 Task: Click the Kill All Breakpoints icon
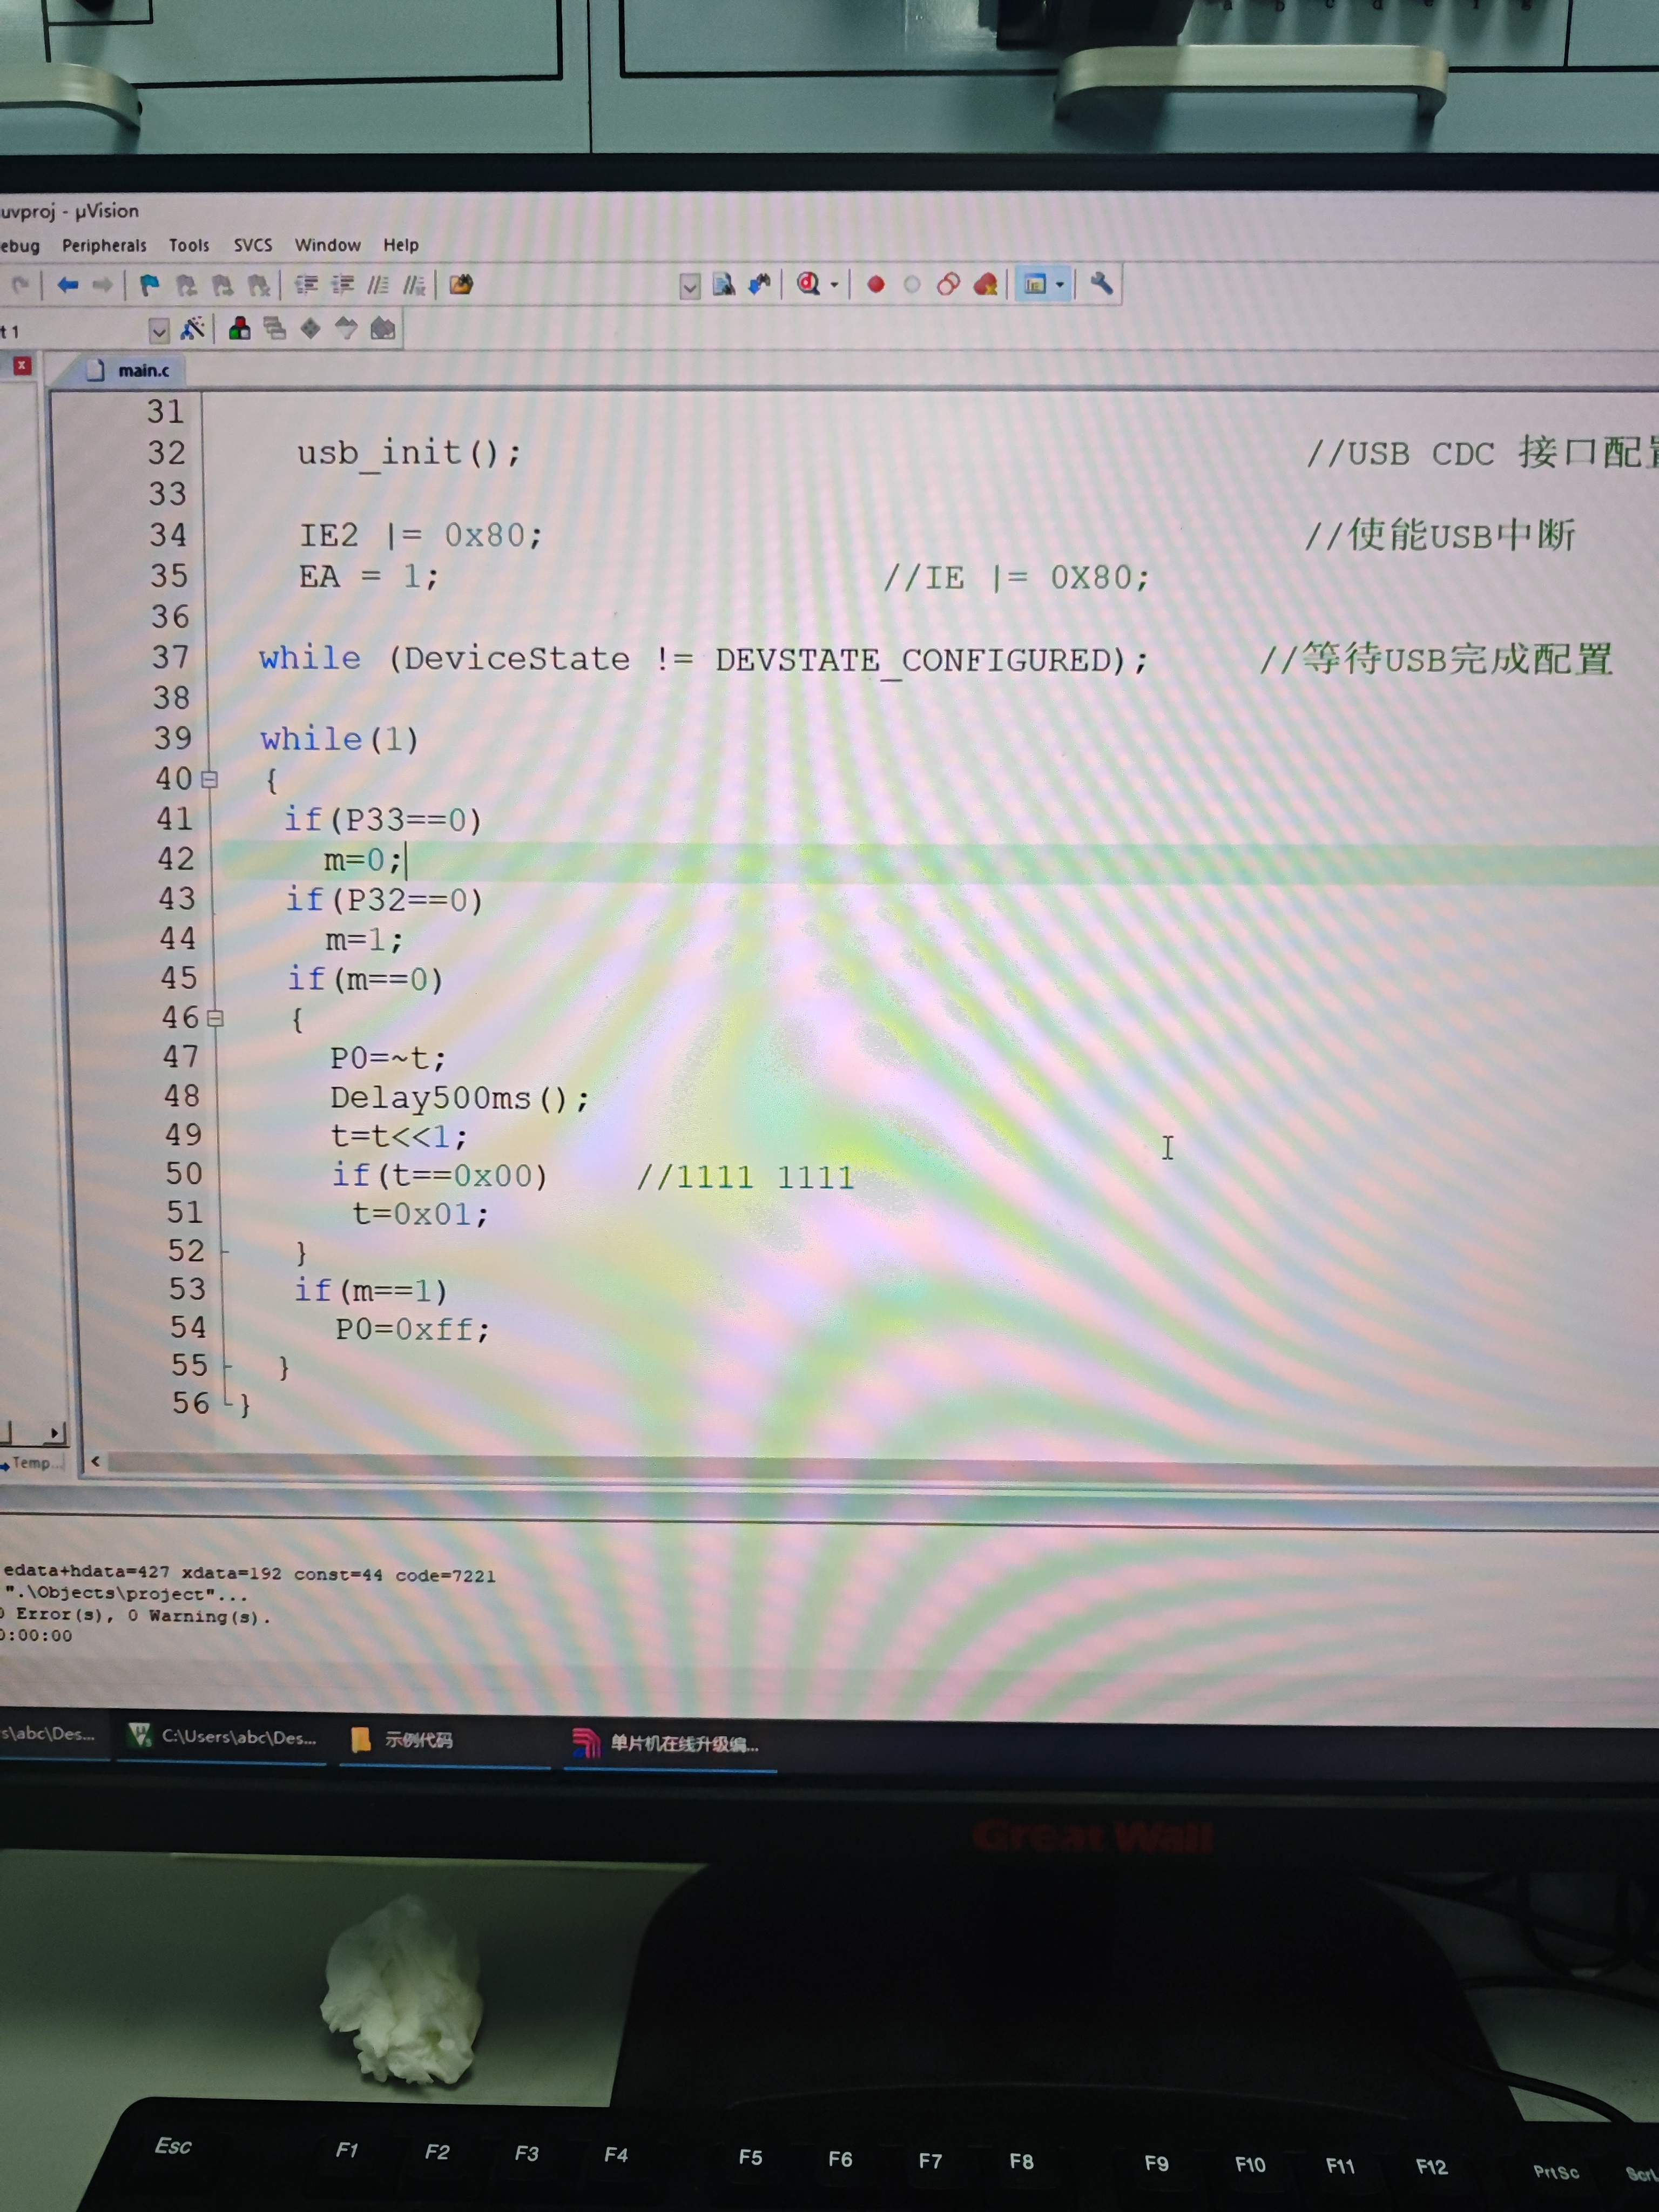point(985,285)
